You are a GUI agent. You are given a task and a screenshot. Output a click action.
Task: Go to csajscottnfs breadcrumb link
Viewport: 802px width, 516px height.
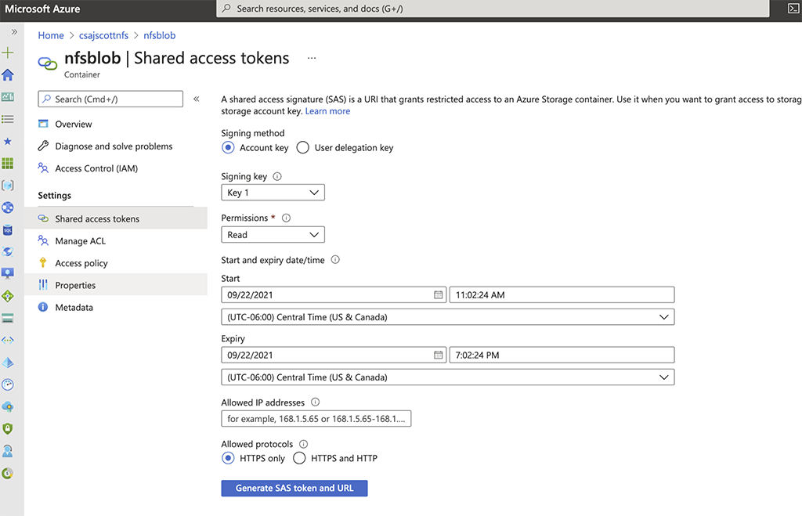104,35
